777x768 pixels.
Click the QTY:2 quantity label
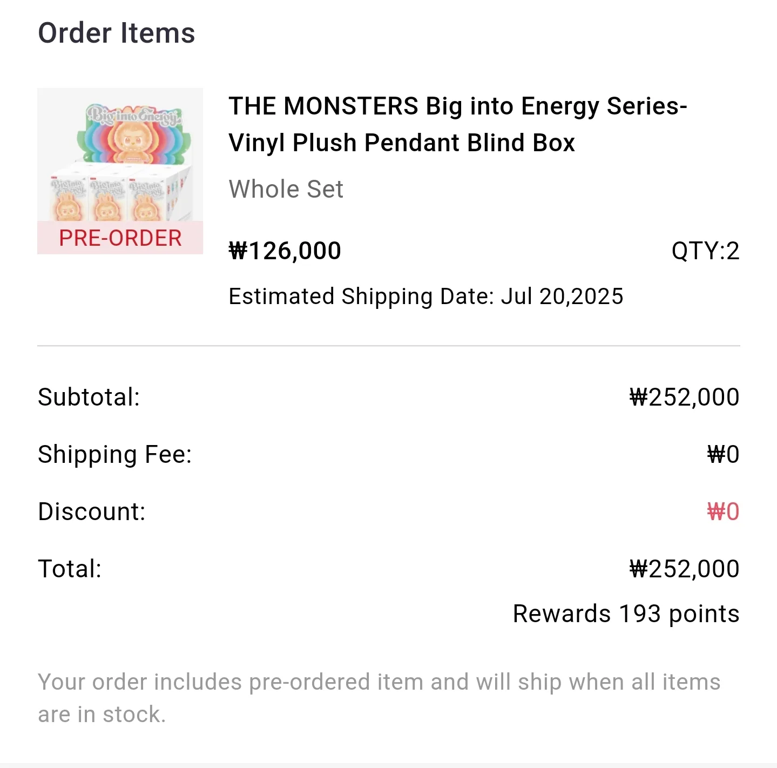coord(705,251)
